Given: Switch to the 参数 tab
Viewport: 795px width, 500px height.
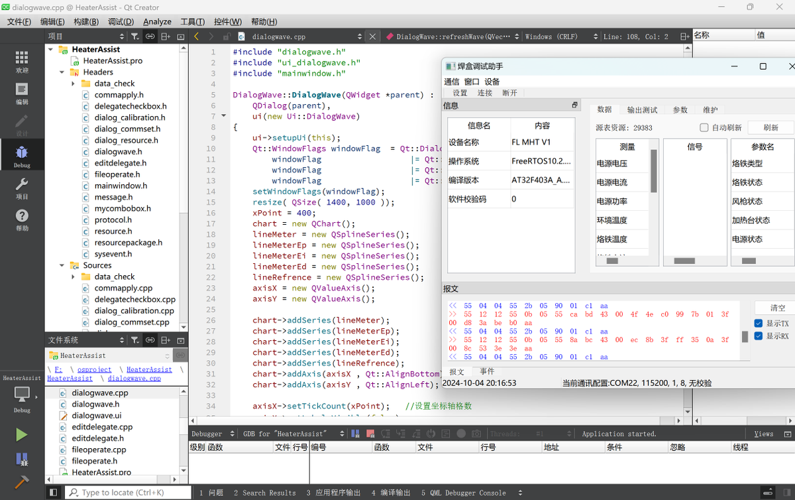Looking at the screenshot, I should pos(680,110).
